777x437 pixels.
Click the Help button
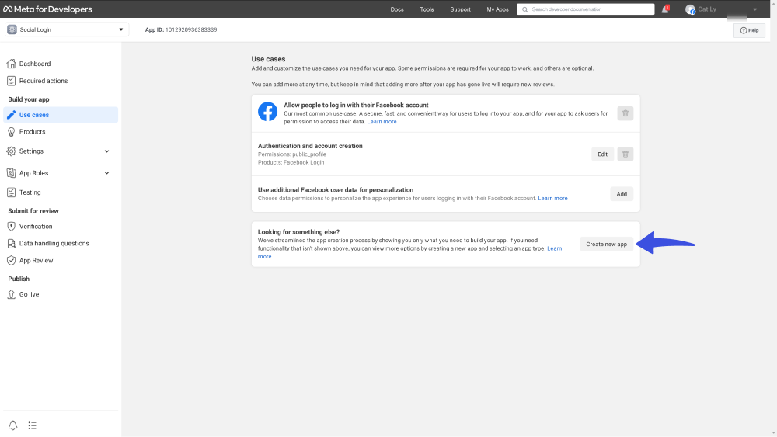pyautogui.click(x=749, y=30)
